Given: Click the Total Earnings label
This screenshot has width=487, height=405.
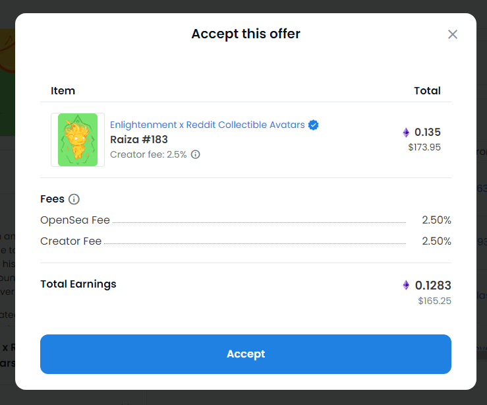Looking at the screenshot, I should point(78,284).
